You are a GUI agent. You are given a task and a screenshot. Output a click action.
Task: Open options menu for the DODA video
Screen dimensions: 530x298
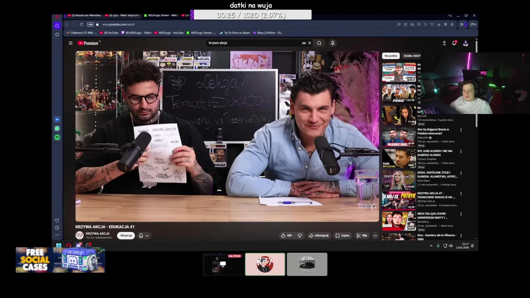pos(461,173)
